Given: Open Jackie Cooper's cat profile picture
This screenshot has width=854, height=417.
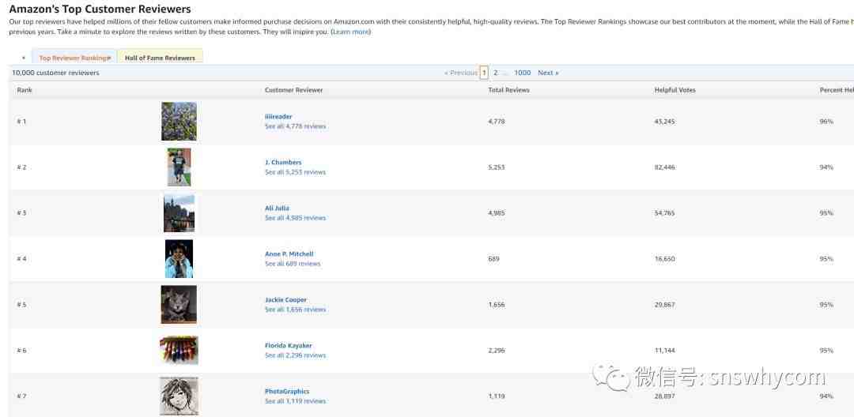Looking at the screenshot, I should click(x=179, y=305).
